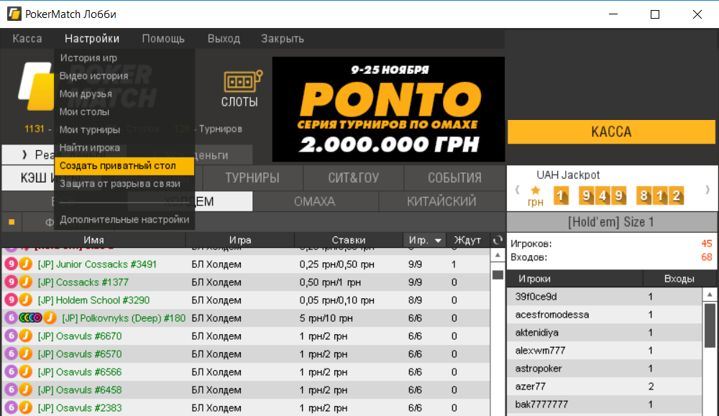Open the Настройки menu
Screen dimensions: 719x416
[x=92, y=39]
